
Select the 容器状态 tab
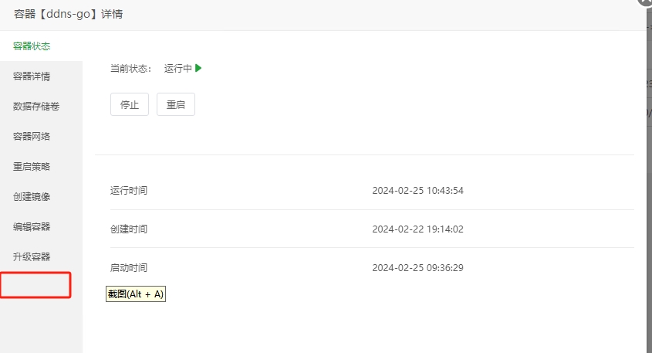32,46
